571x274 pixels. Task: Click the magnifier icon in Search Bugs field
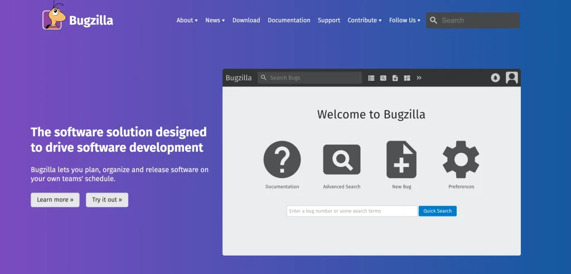[x=264, y=78]
